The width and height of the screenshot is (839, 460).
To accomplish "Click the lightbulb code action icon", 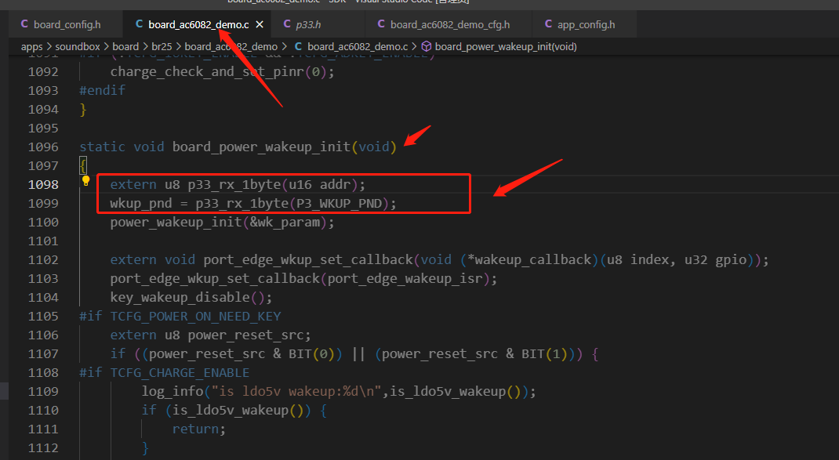I will [85, 181].
